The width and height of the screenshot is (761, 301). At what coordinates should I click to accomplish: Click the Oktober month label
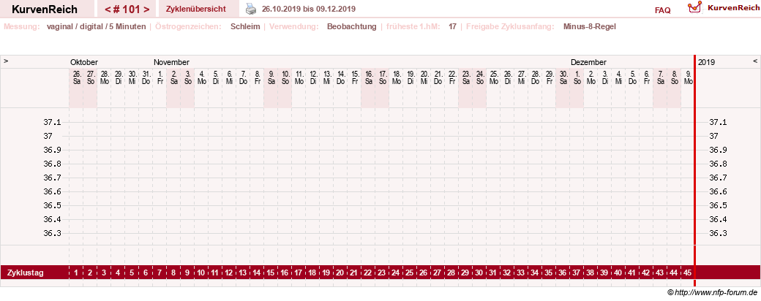(84, 62)
